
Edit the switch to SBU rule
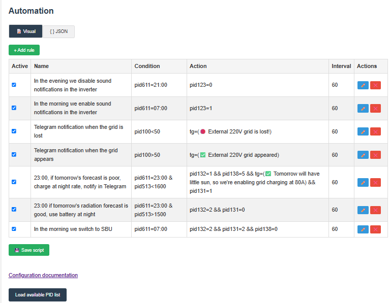coord(363,229)
